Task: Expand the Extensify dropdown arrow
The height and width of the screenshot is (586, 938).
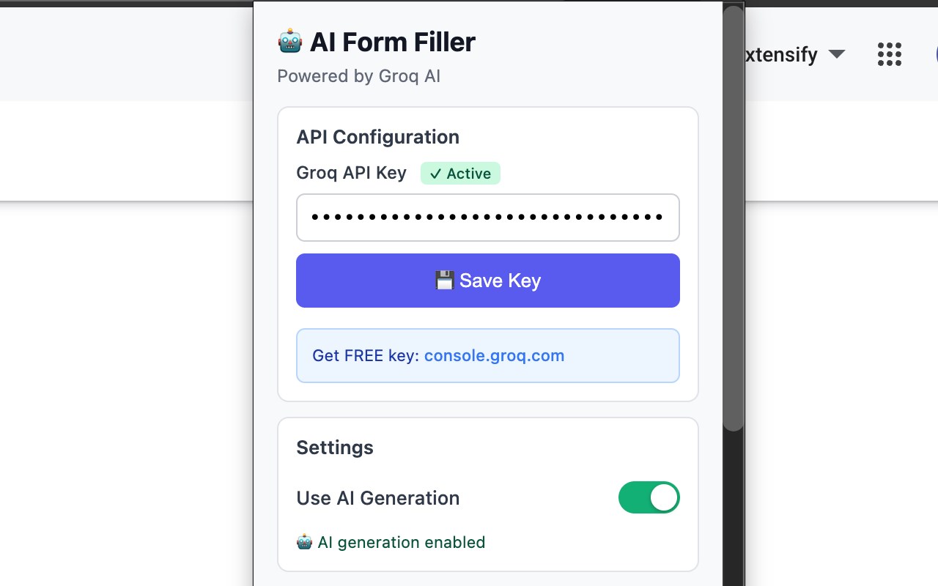Action: click(836, 54)
